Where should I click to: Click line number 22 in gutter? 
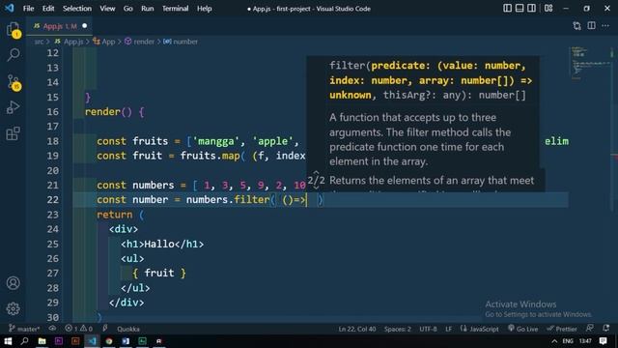pos(52,200)
